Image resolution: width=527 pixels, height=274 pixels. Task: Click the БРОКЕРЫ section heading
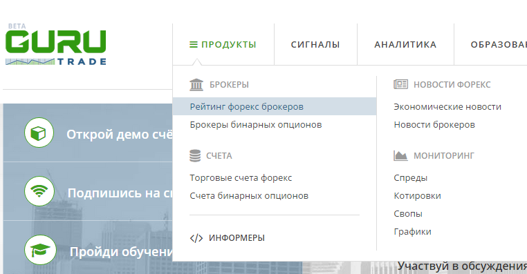click(x=229, y=85)
